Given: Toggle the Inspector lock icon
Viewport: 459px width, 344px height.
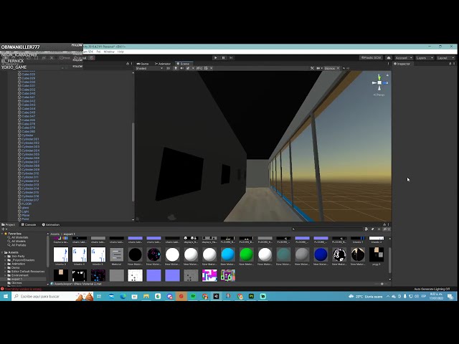Looking at the screenshot, I should coord(450,64).
